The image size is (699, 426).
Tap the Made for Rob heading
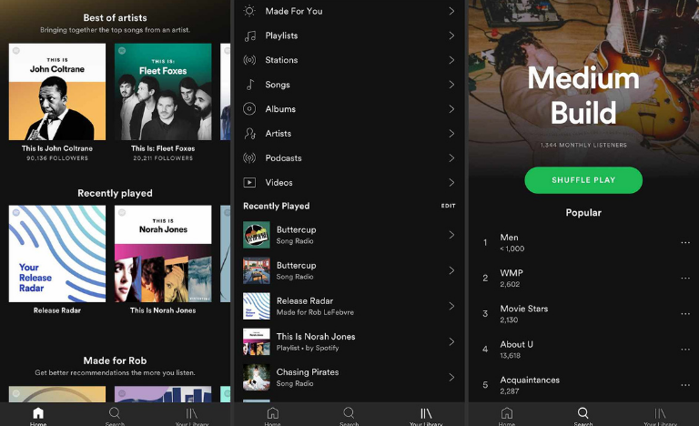[x=115, y=360]
